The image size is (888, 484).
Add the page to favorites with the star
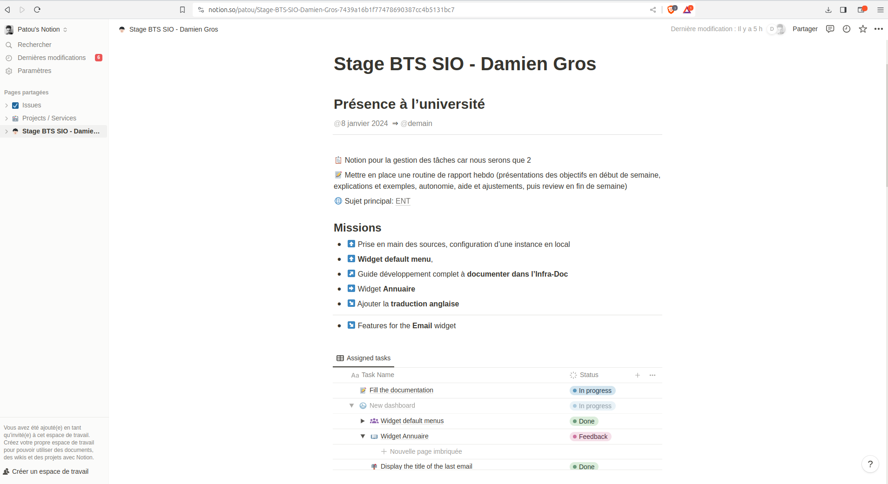863,29
